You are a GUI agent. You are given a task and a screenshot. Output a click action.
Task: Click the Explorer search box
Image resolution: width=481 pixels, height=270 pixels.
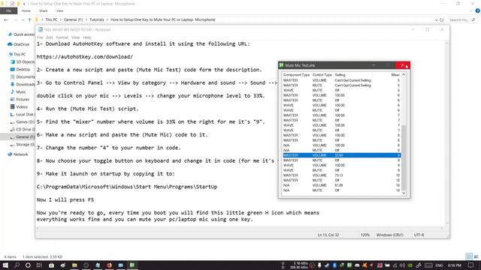462,19
